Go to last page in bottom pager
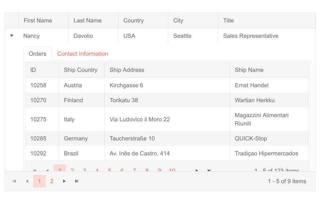This screenshot has height=216, width=320. 77,181
